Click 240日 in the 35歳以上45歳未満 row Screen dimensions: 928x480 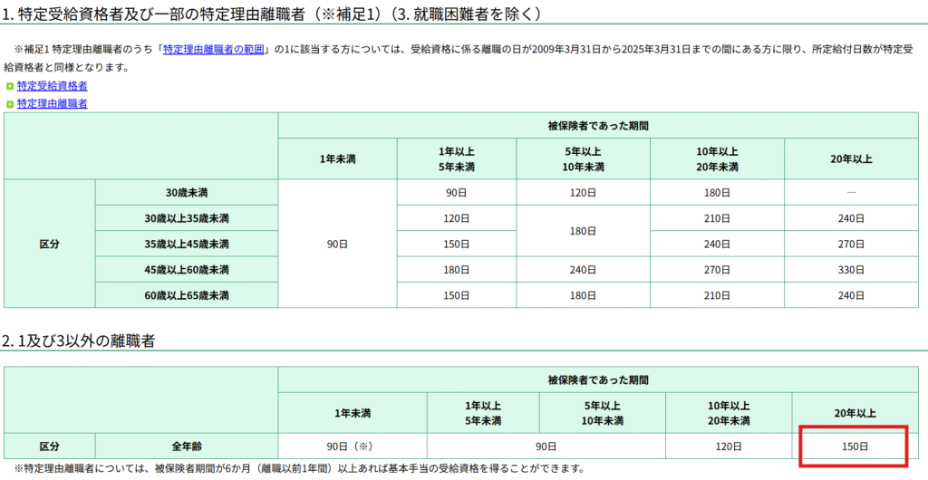click(x=718, y=244)
